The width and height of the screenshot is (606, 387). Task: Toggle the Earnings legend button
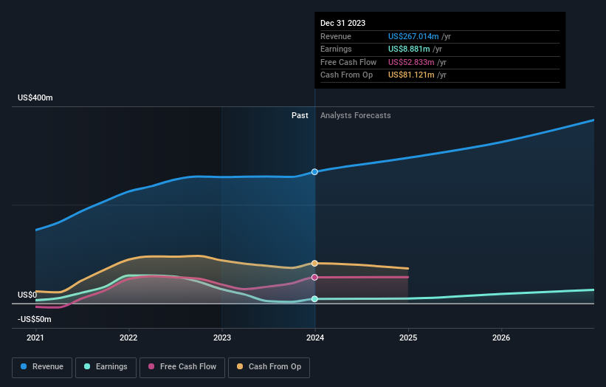pyautogui.click(x=106, y=367)
